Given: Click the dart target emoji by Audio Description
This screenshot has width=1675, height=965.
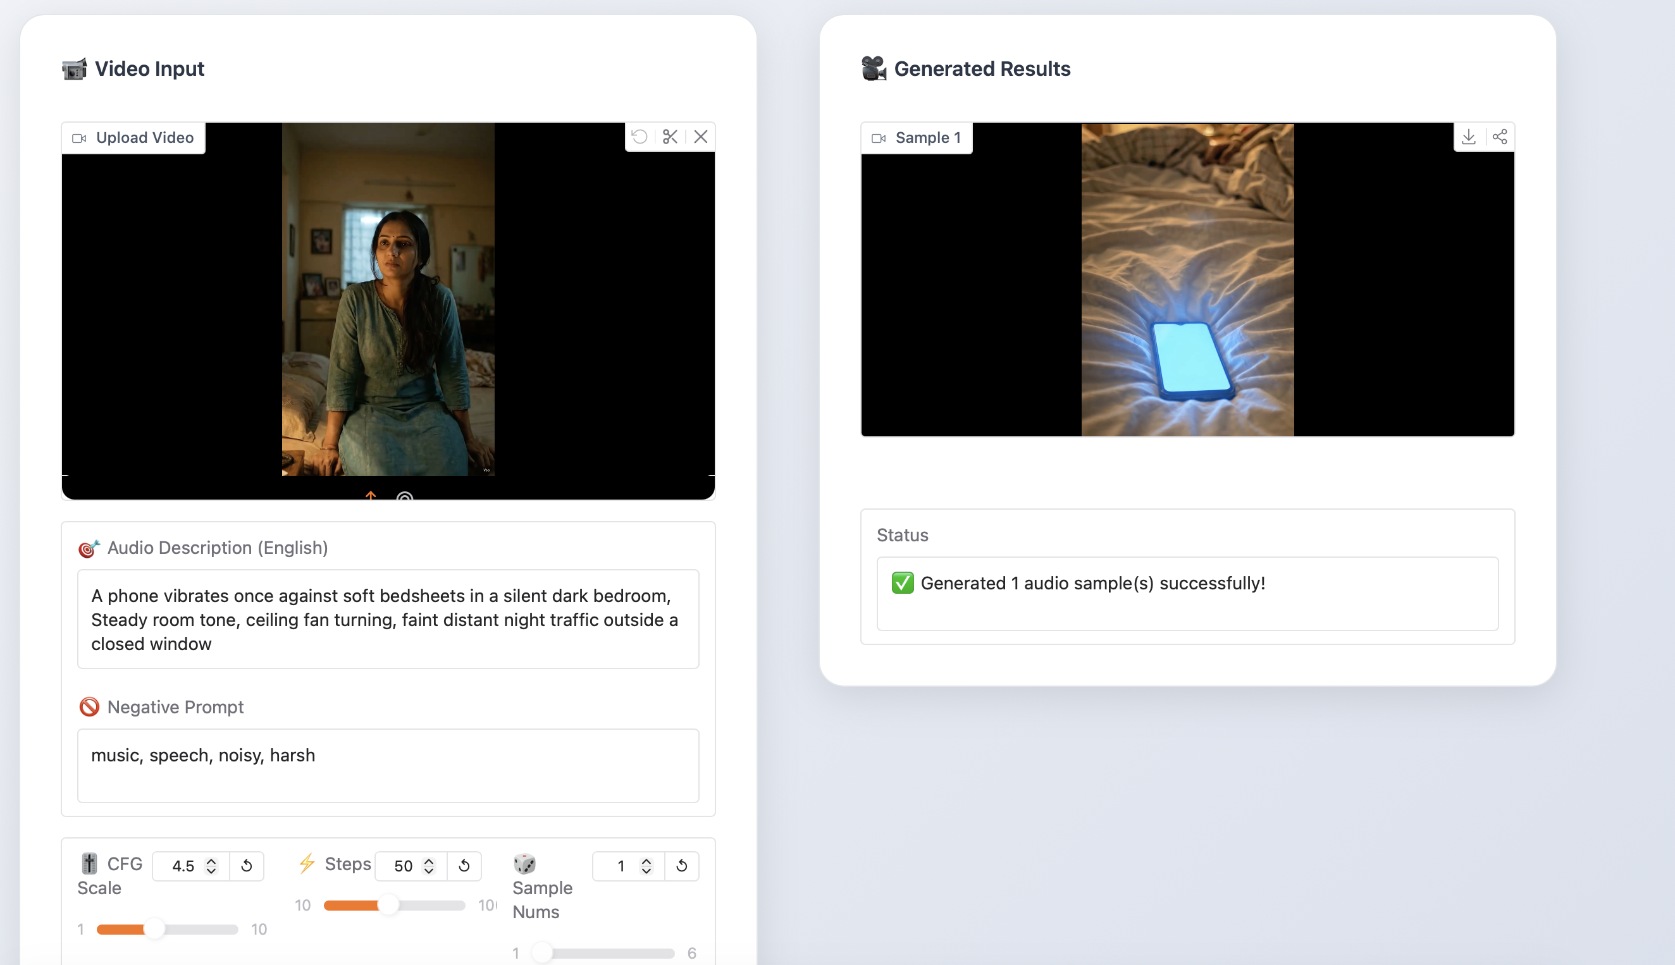Looking at the screenshot, I should tap(89, 548).
